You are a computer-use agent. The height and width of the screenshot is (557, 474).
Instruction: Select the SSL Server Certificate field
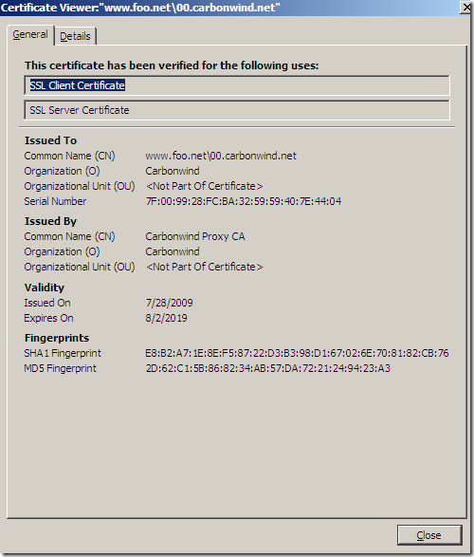(237, 110)
